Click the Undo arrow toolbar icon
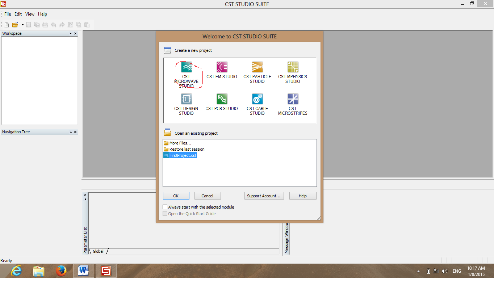494x302 pixels. coord(54,25)
